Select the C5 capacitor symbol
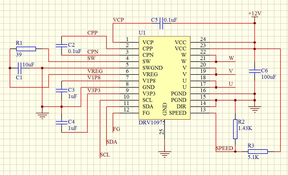This screenshot has width=288, height=175. pyautogui.click(x=161, y=23)
